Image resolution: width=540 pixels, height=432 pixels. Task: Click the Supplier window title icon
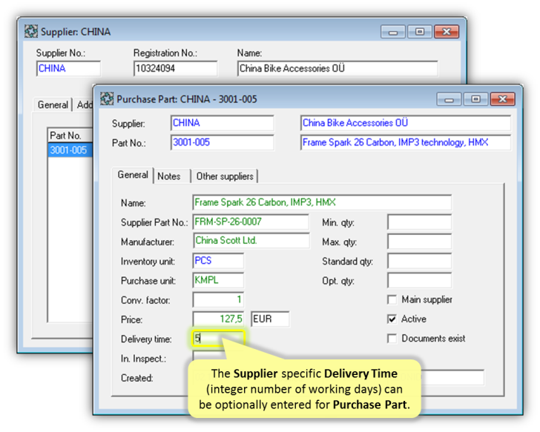coord(31,32)
